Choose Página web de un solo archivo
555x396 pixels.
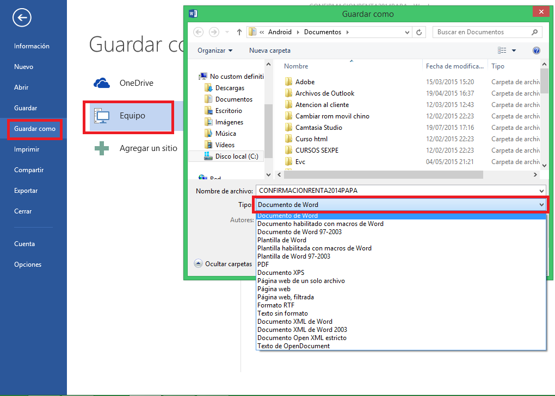[401, 281]
